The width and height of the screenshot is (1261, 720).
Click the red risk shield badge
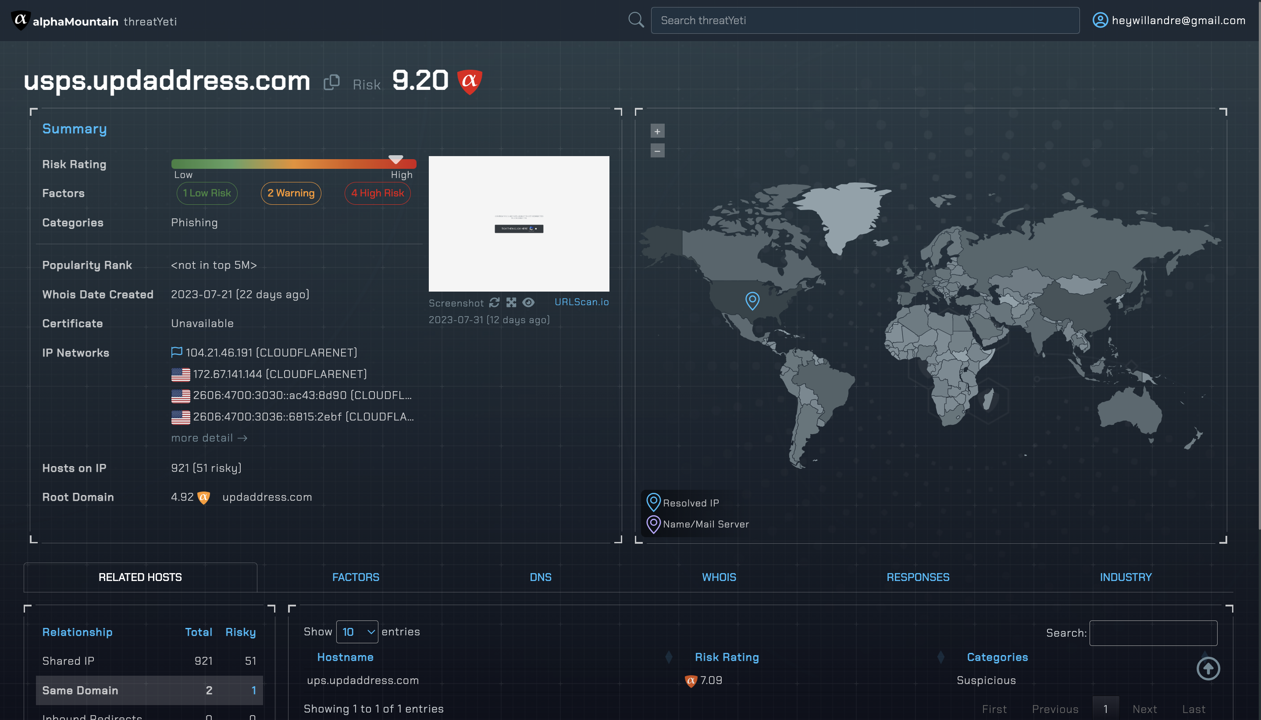pos(469,82)
